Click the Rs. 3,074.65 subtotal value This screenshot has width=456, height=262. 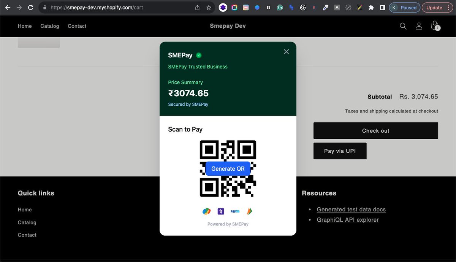coord(419,97)
